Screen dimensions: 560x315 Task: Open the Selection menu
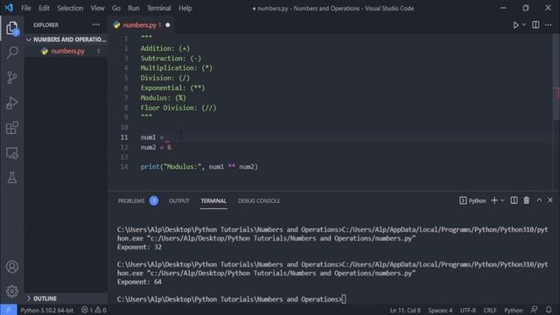coord(70,8)
